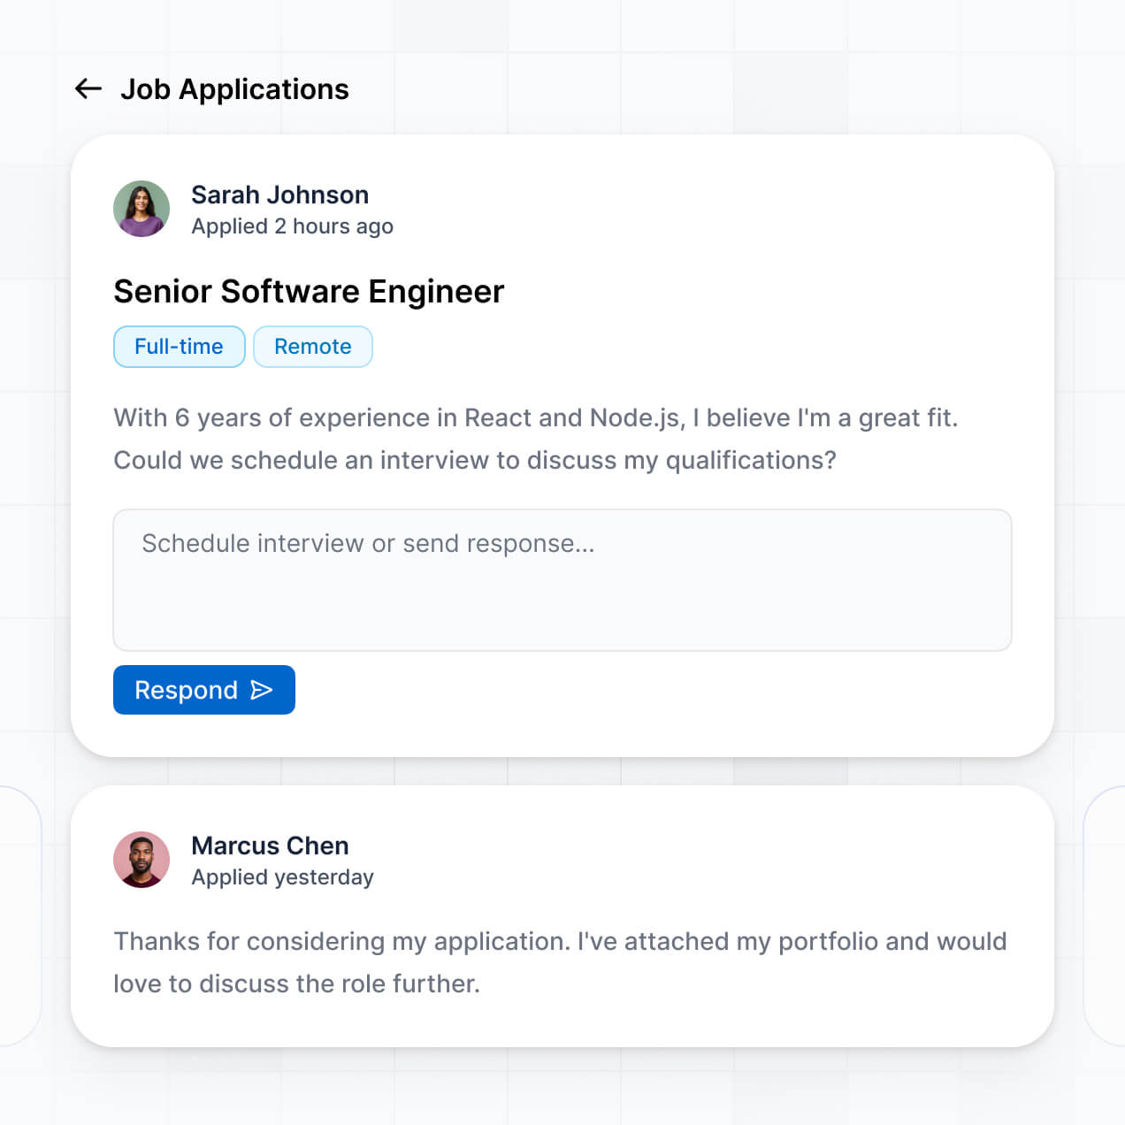Screen dimensions: 1125x1125
Task: Open the Senior Software Engineer job title
Action: click(308, 291)
